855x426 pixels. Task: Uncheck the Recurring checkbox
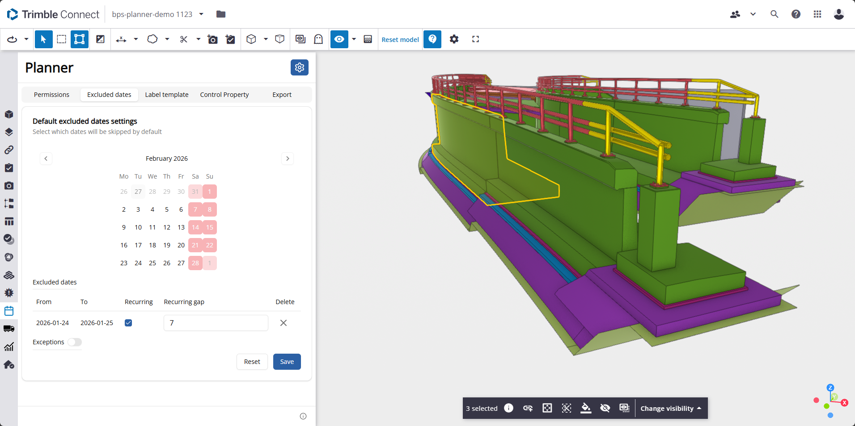pos(128,323)
